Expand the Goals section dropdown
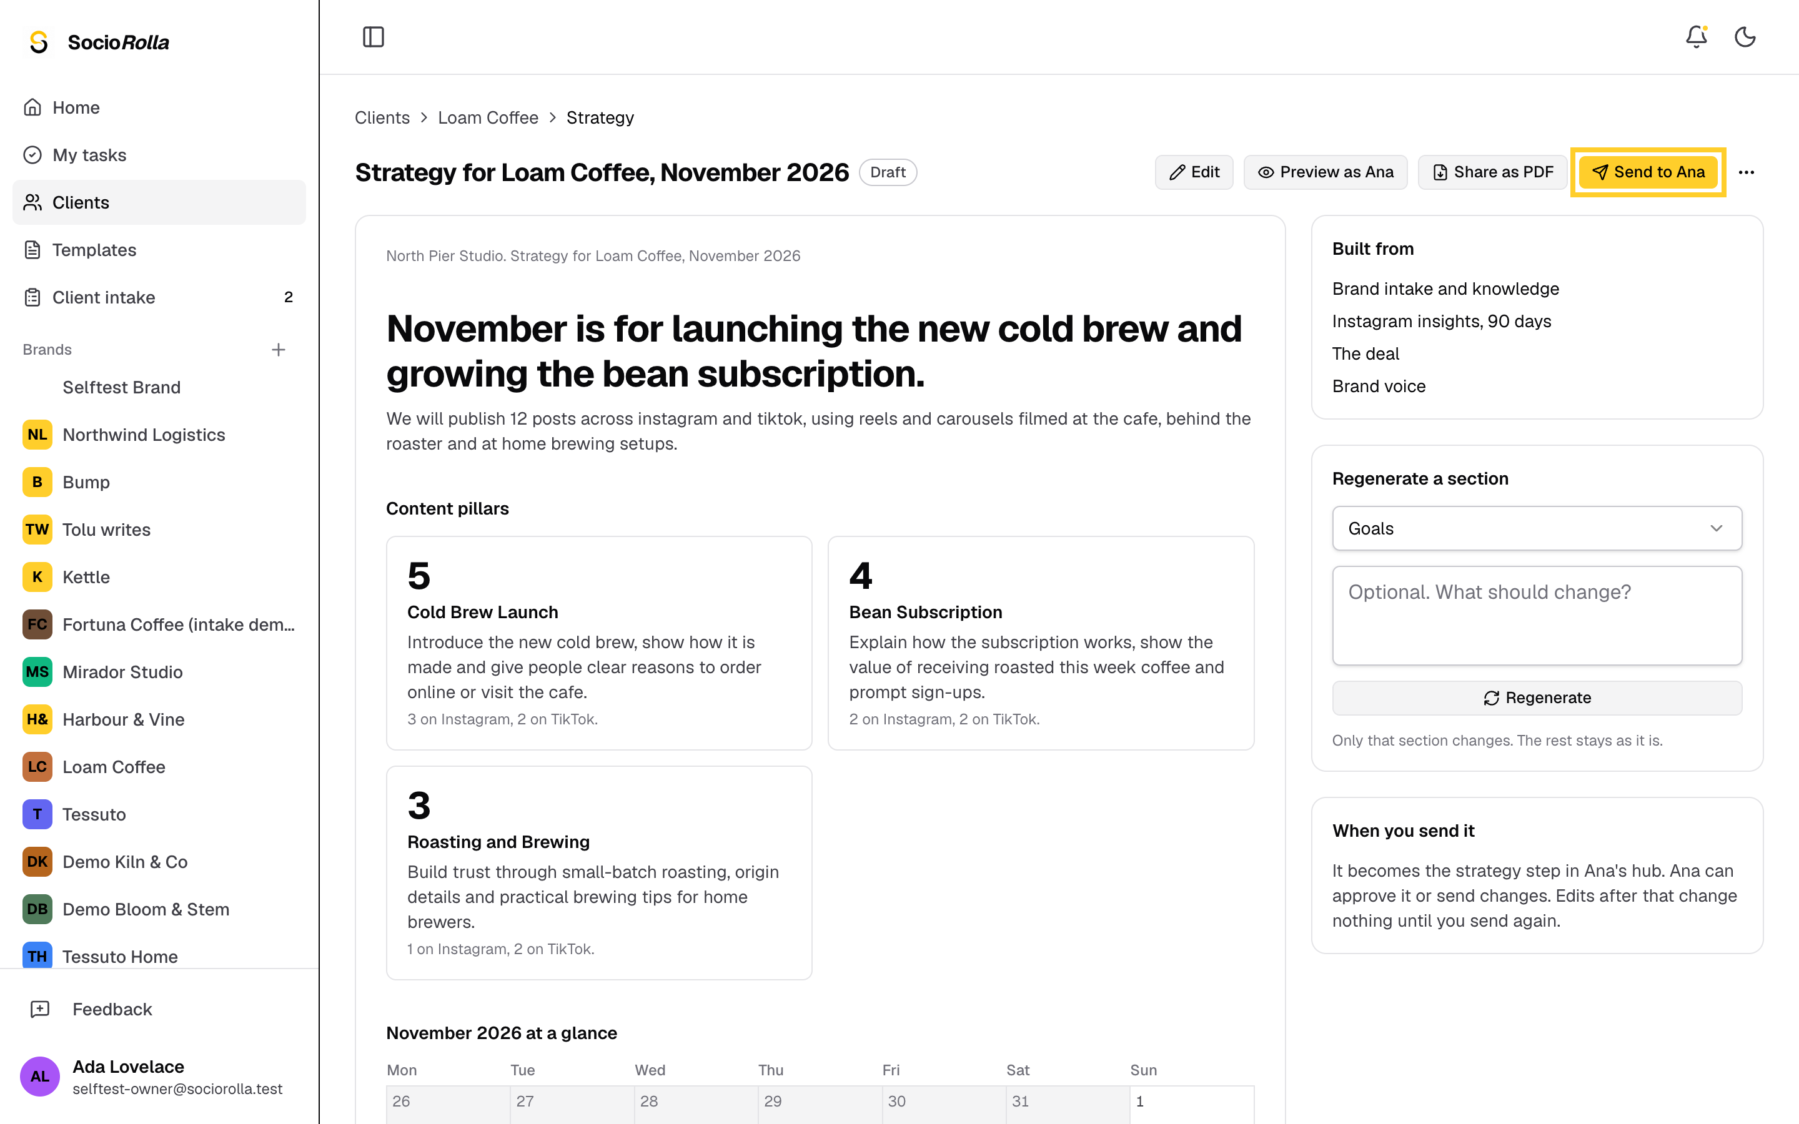1799x1124 pixels. pos(1537,528)
